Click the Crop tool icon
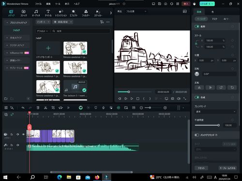The width and height of the screenshot is (242, 181). [53, 108]
